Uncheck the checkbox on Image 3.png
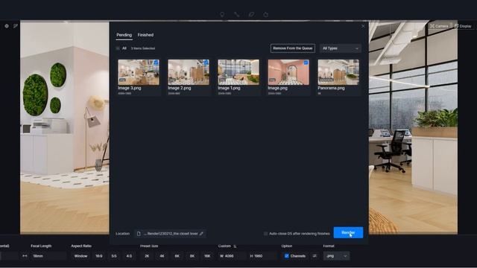Viewport: 477px width, 268px height. (x=156, y=63)
